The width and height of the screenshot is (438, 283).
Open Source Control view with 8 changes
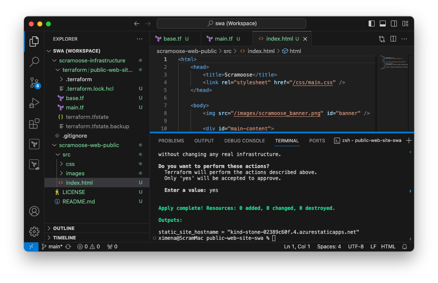coord(35,83)
